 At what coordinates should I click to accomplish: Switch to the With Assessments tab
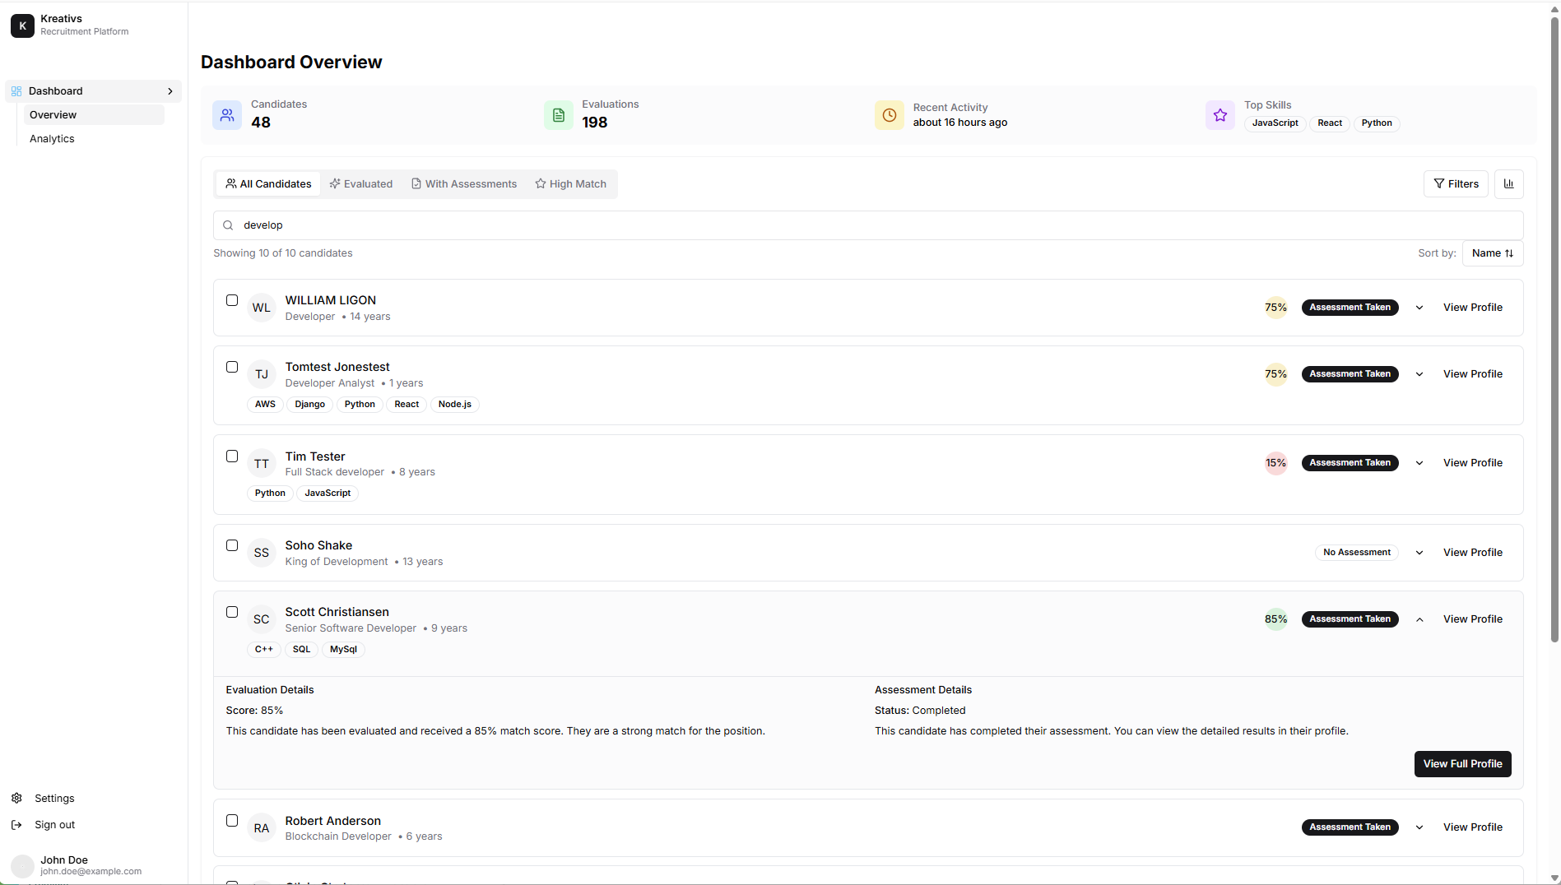[464, 184]
